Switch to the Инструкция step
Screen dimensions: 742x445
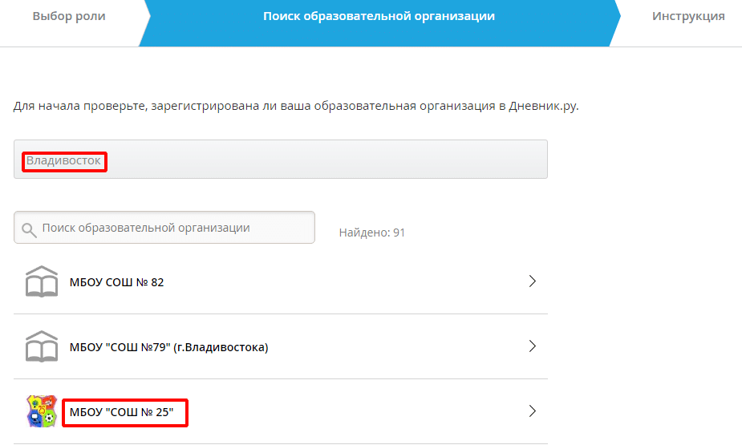688,16
